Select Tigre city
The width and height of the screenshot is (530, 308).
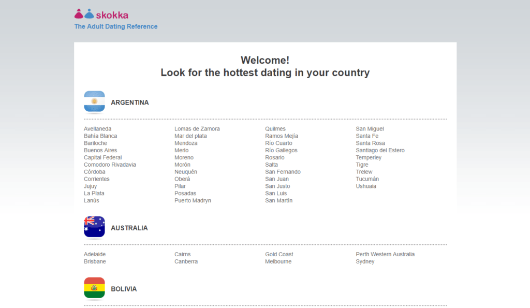coord(362,165)
